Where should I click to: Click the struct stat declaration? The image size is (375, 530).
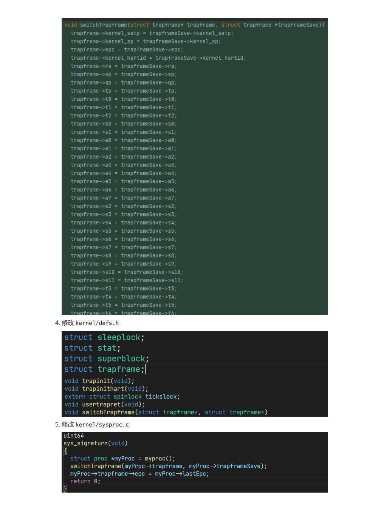pyautogui.click(x=91, y=348)
